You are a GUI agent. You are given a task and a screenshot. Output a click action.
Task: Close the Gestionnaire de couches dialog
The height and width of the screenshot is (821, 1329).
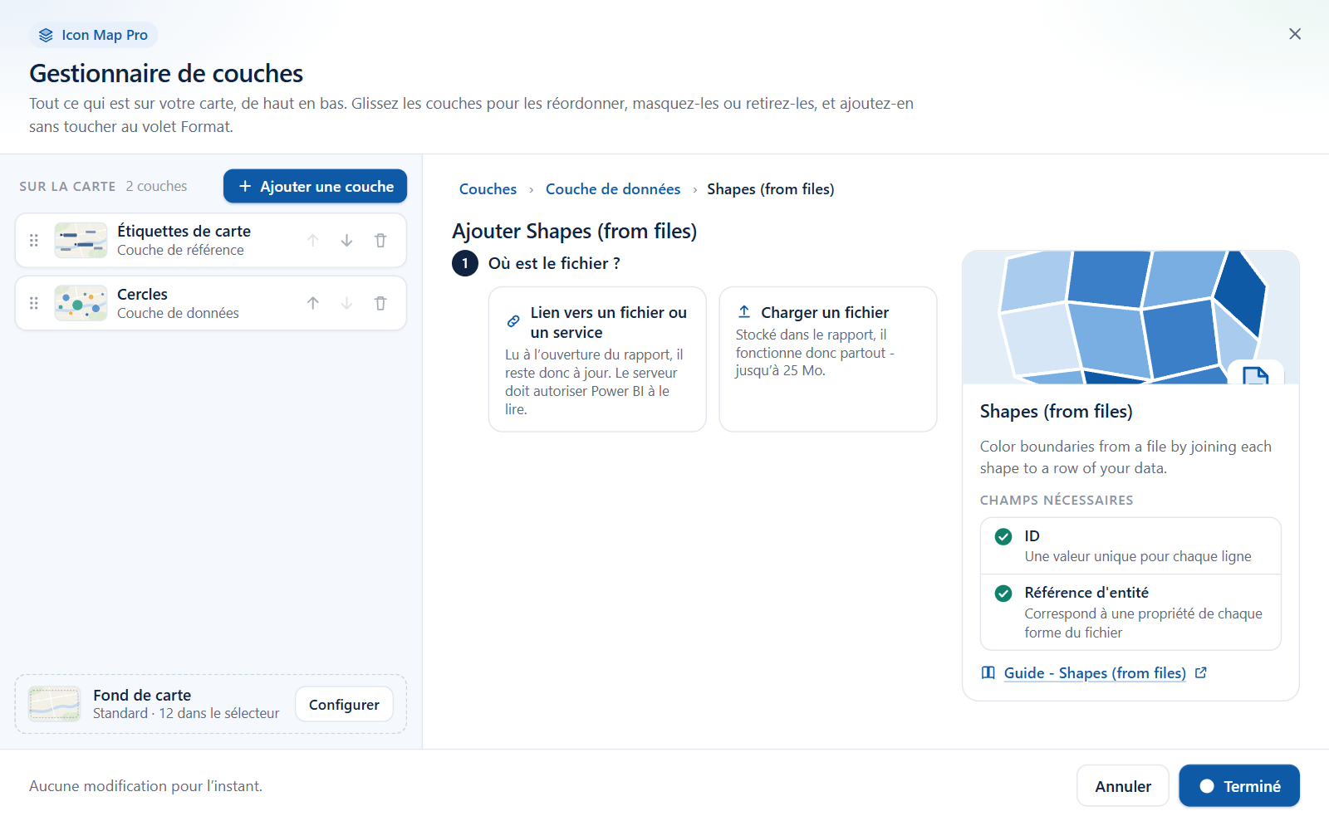(1295, 34)
